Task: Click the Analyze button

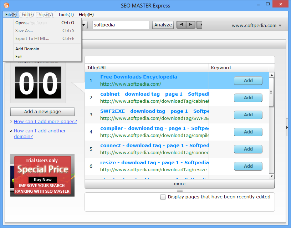Action: [x=163, y=25]
